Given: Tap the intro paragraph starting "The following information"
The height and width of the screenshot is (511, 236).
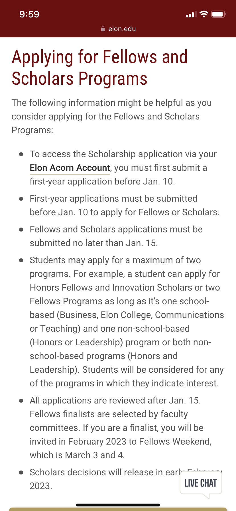Looking at the screenshot, I should pos(111,116).
